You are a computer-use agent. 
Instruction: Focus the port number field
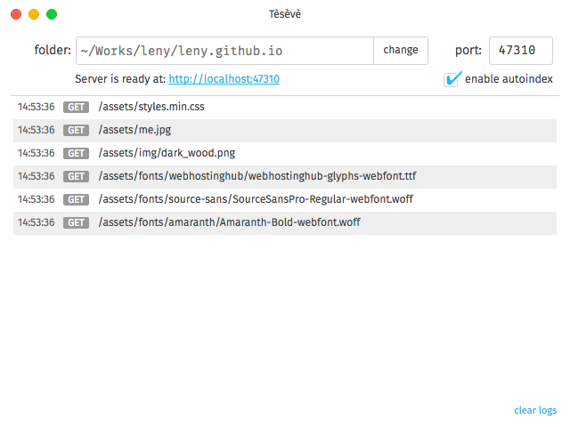[x=520, y=51]
